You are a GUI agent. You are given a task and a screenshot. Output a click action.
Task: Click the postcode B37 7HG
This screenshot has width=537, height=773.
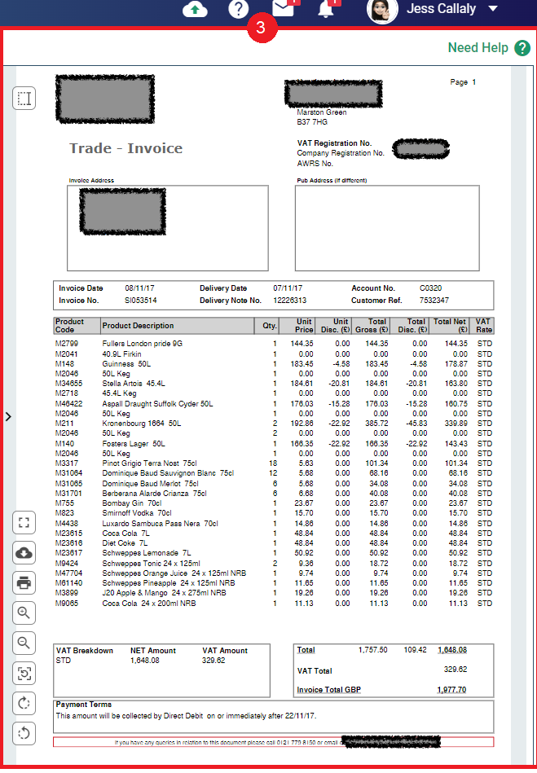(x=312, y=121)
